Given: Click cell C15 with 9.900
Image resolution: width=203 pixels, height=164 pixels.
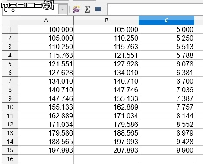Looking at the screenshot, I should 167,150.
